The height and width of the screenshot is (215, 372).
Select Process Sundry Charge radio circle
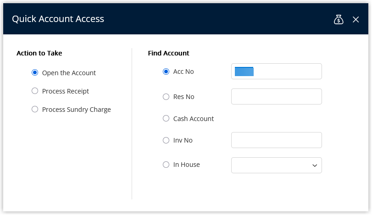tap(35, 109)
